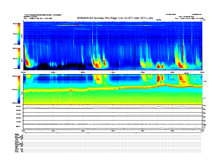This screenshot has width=218, height=168.
Task: Click the 12:00 tick label below the RAD1 spectrogram
Action: tap(113, 72)
